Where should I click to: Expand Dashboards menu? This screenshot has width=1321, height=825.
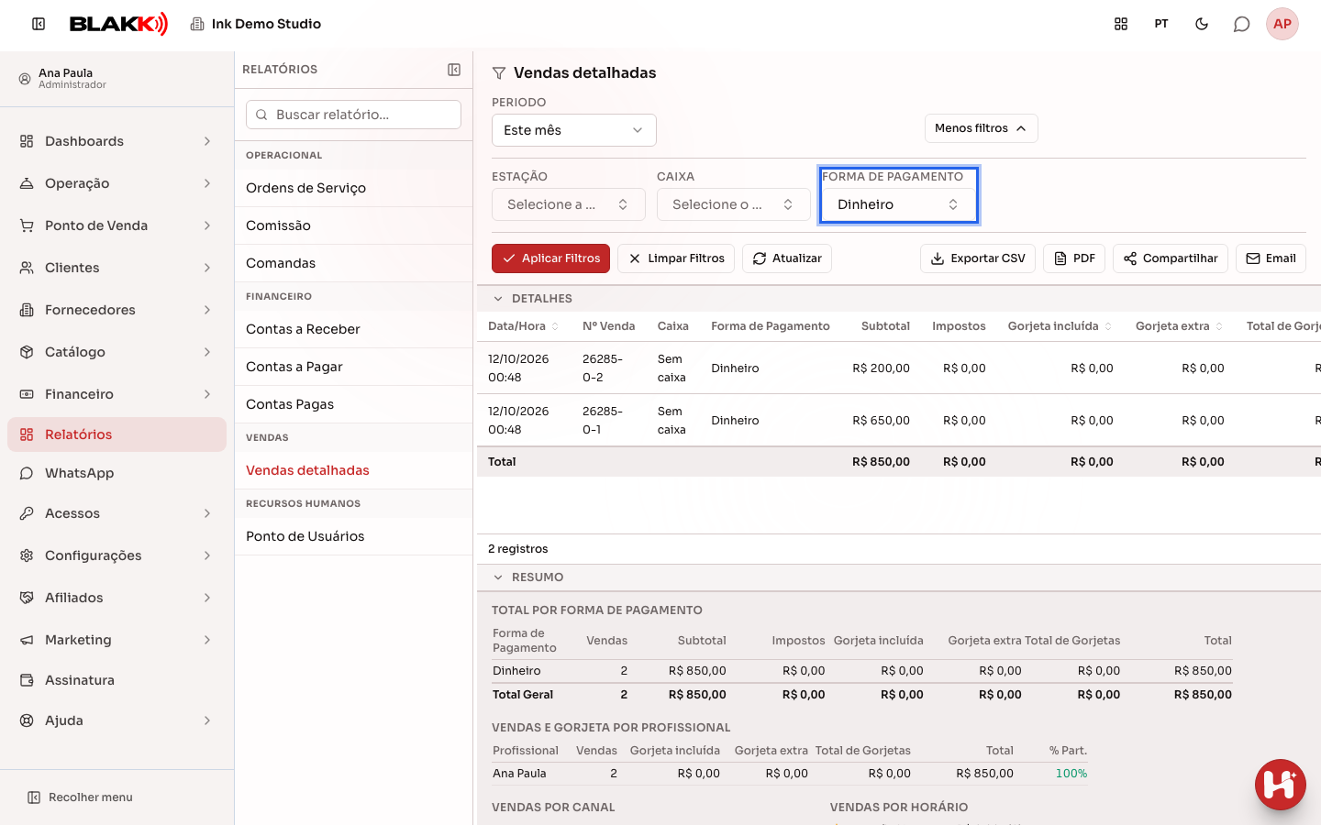[x=117, y=141]
